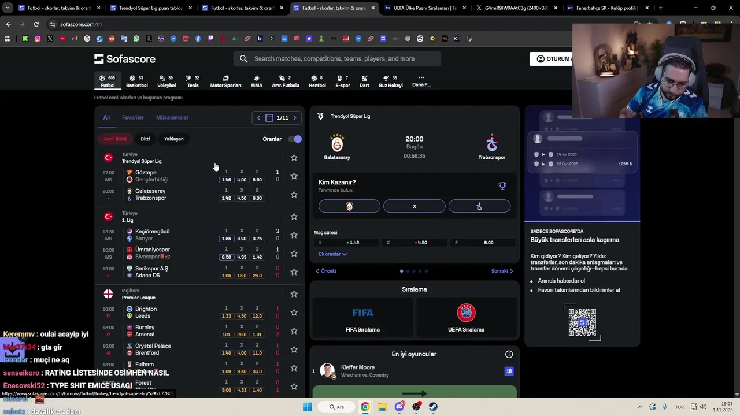Focus the Sofascore search field
This screenshot has width=740, height=416.
tap(338, 59)
